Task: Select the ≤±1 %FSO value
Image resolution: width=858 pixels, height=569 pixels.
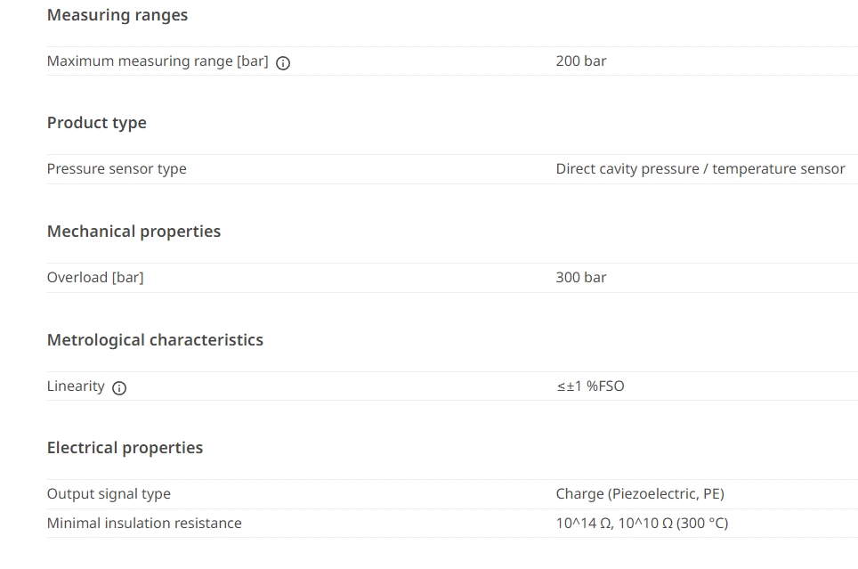Action: tap(590, 386)
